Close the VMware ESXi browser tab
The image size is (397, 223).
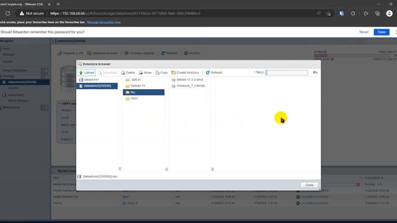pyautogui.click(x=49, y=4)
